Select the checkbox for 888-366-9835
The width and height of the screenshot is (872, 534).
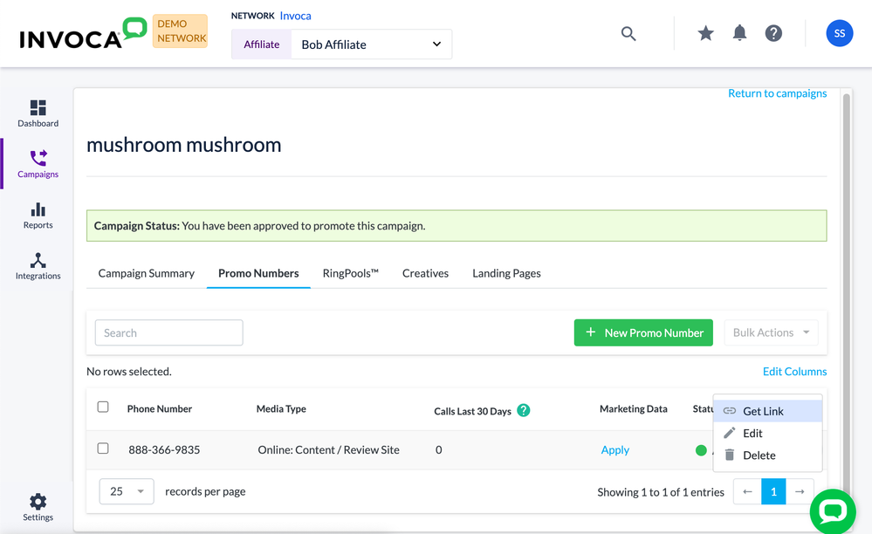pos(103,448)
